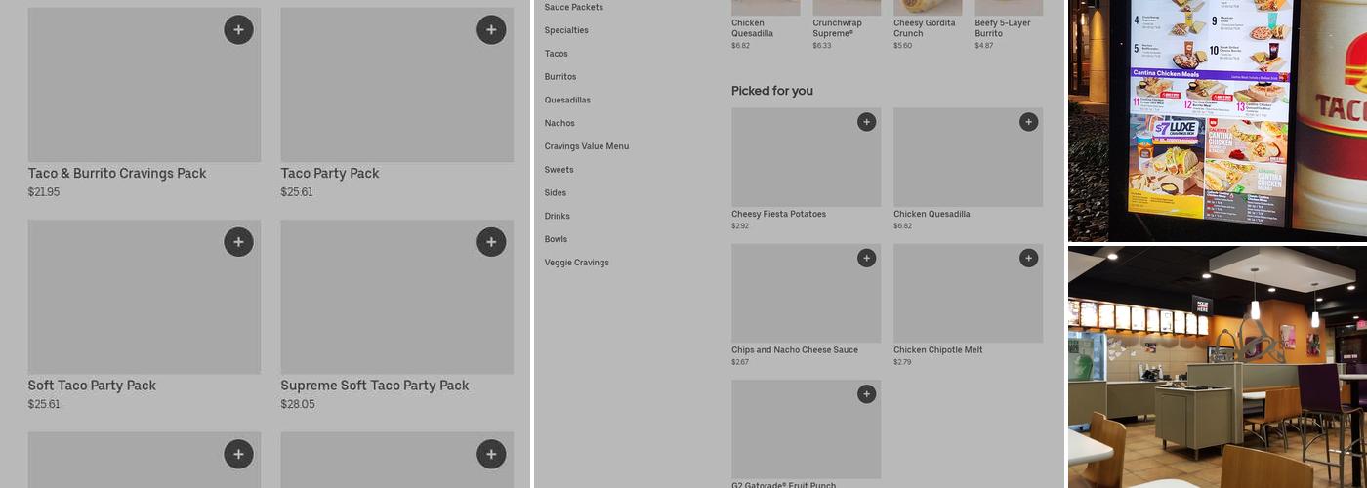Select the Cravings Value Menu category
The height and width of the screenshot is (488, 1367).
(587, 146)
